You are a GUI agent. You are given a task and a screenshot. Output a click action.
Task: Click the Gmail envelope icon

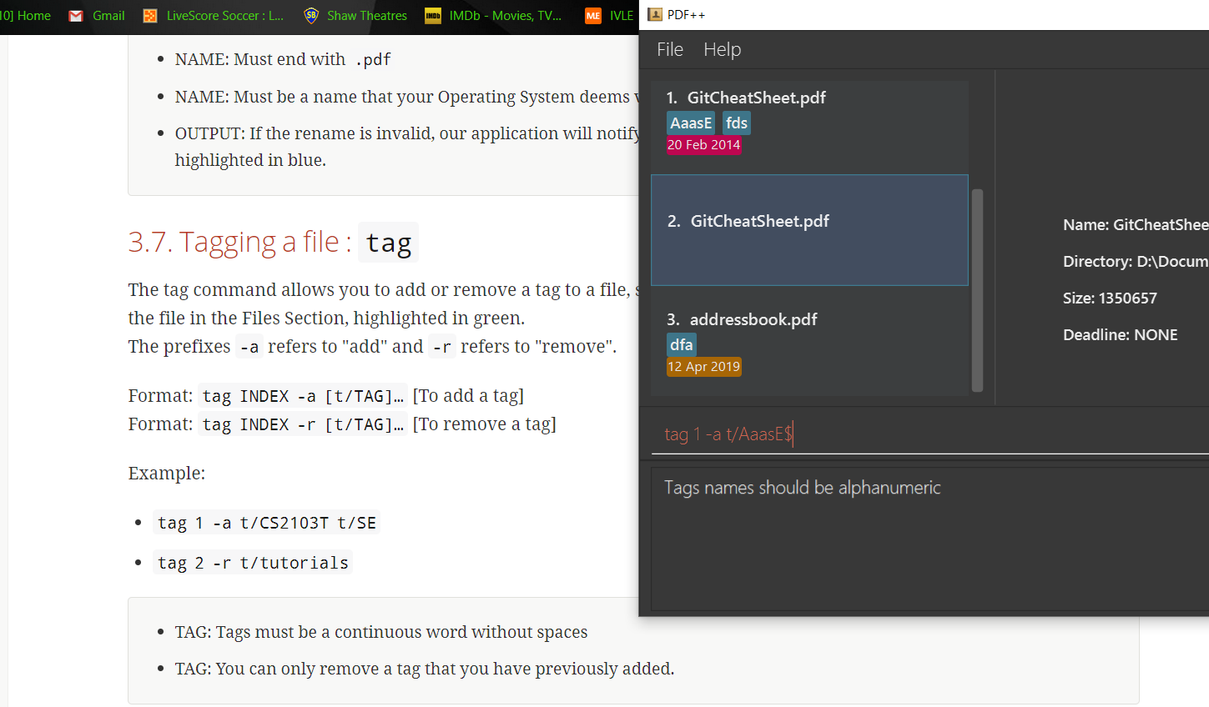coord(76,16)
